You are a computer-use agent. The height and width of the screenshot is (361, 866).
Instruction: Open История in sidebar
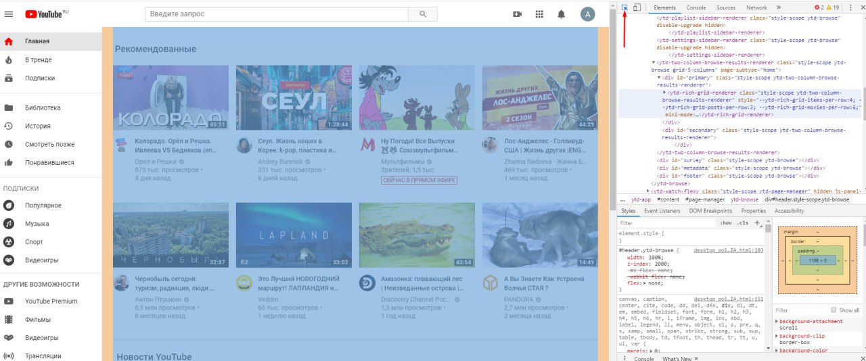tap(51, 126)
